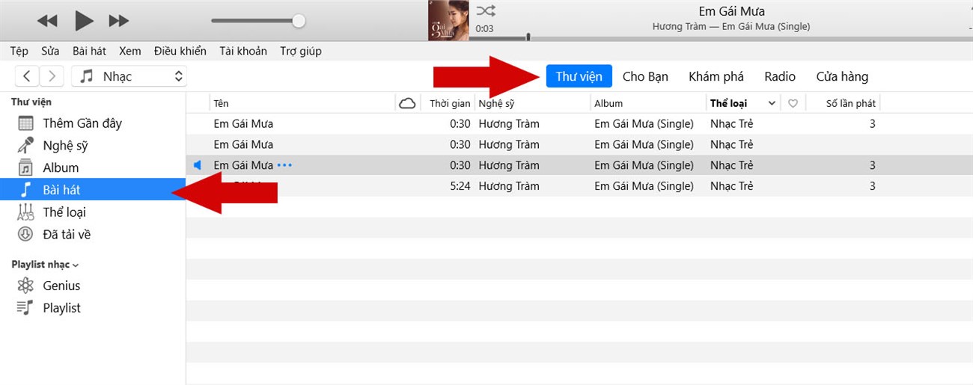Adjust the volume slider
973x385 pixels.
[257, 21]
